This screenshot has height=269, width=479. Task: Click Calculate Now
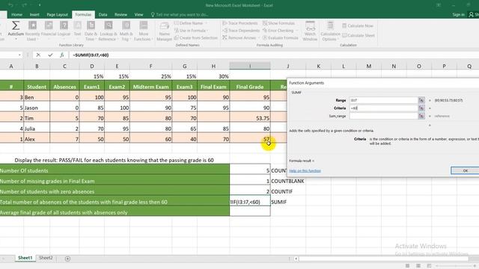[358, 26]
